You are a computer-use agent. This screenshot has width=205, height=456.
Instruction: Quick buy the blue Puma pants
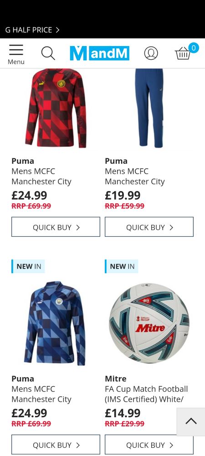coord(149,227)
